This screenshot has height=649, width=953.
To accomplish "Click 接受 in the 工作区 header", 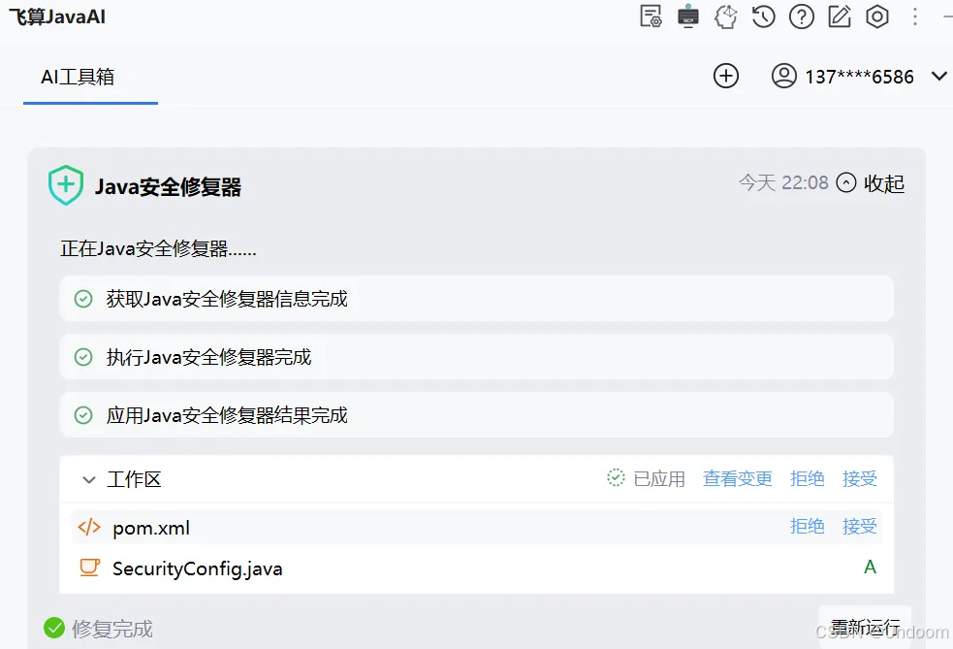I will tap(859, 478).
